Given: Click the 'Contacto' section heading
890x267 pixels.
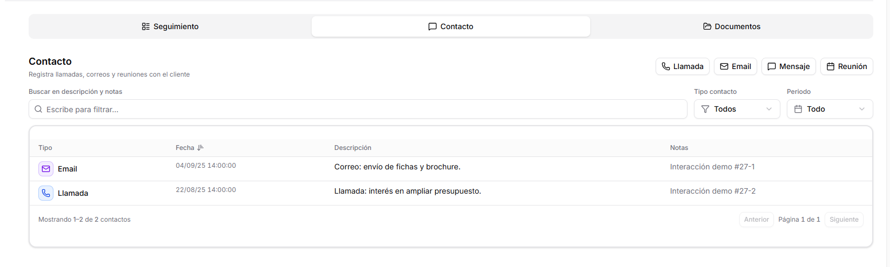Looking at the screenshot, I should tap(50, 61).
